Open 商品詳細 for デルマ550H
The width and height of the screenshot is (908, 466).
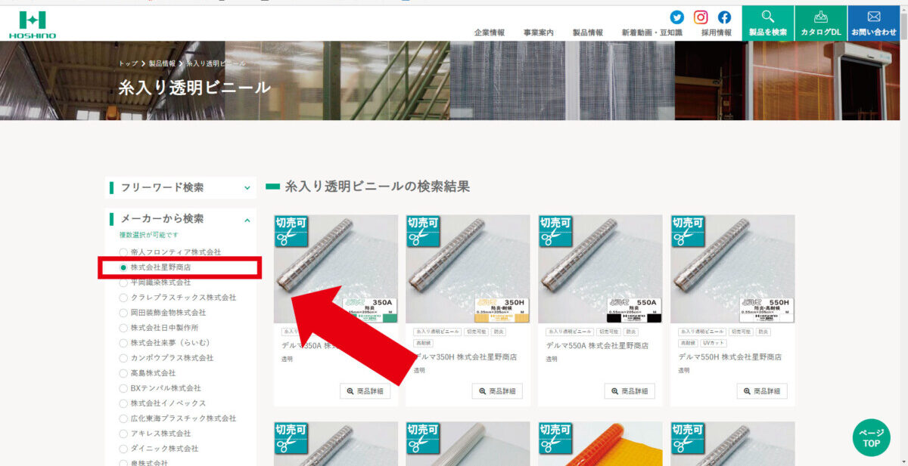(x=762, y=391)
